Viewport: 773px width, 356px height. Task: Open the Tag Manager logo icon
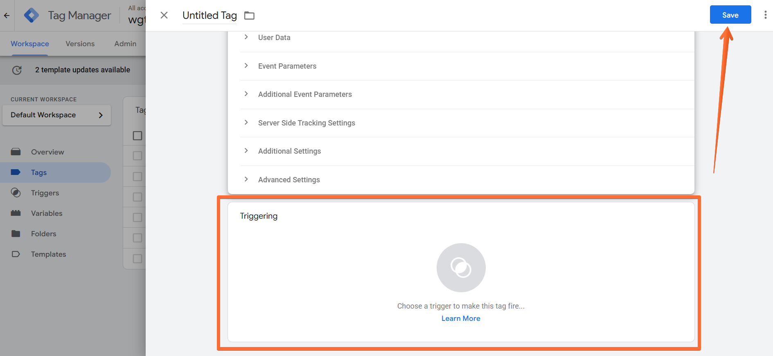(x=32, y=16)
